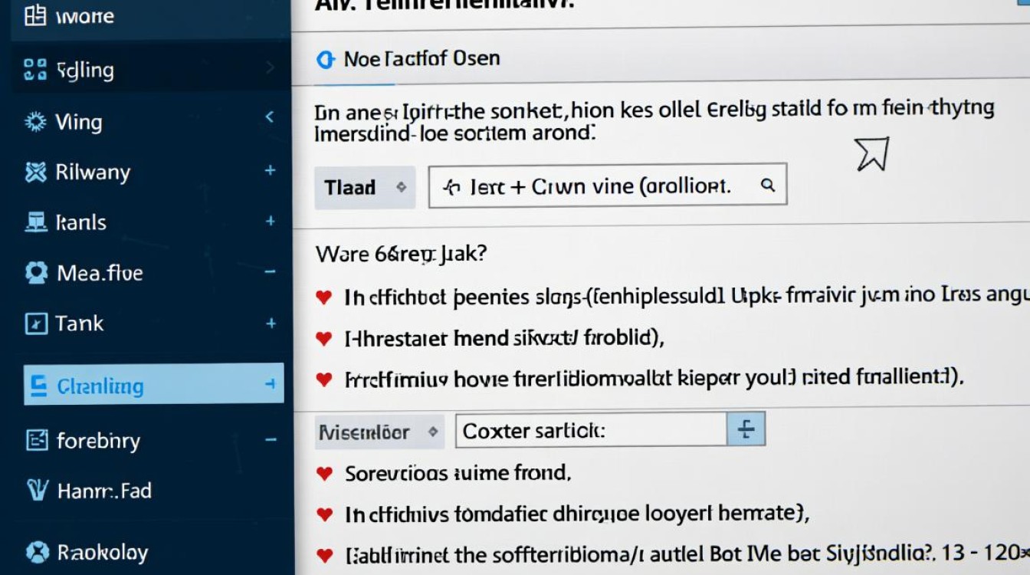Click the search magnifier in the 'Crwn vine' field
Image resolution: width=1030 pixels, height=575 pixels.
click(x=766, y=186)
